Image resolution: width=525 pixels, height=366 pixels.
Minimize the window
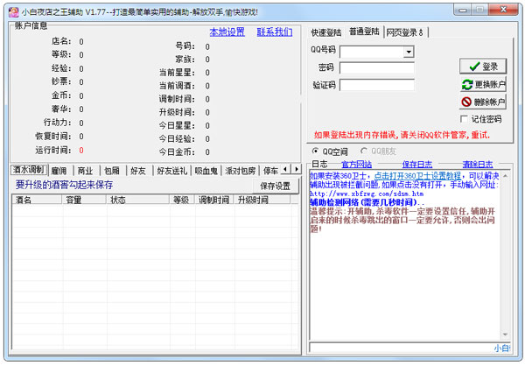(463, 10)
